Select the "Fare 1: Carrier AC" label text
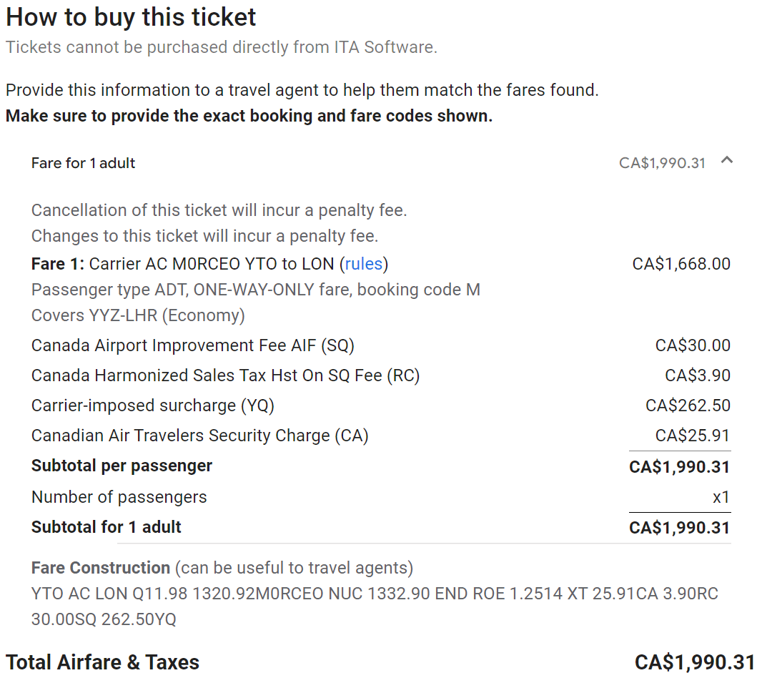 pyautogui.click(x=86, y=264)
